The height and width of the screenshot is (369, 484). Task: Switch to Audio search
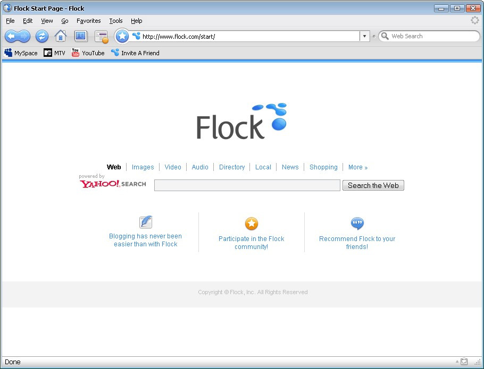(200, 167)
